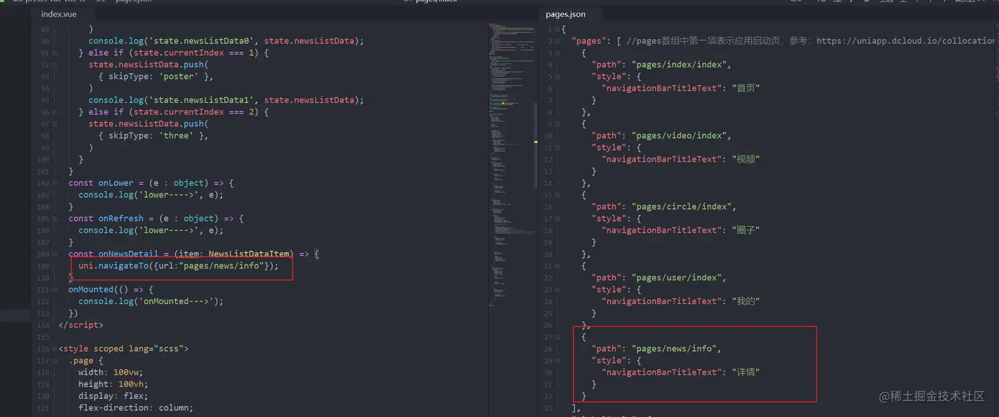Place cursor on uni.navigateTo call line
This screenshot has width=999, height=417.
click(178, 266)
